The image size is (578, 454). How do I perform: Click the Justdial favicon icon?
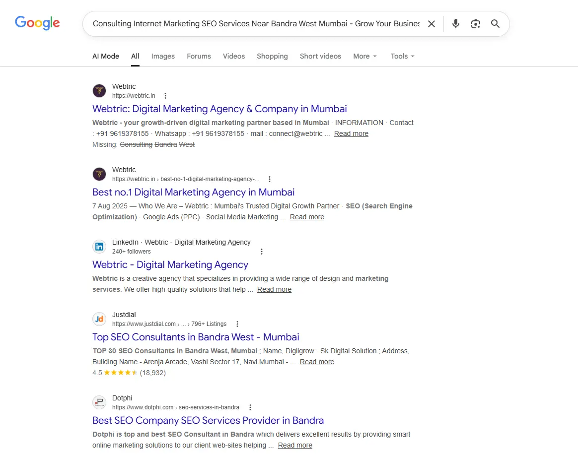pos(99,319)
